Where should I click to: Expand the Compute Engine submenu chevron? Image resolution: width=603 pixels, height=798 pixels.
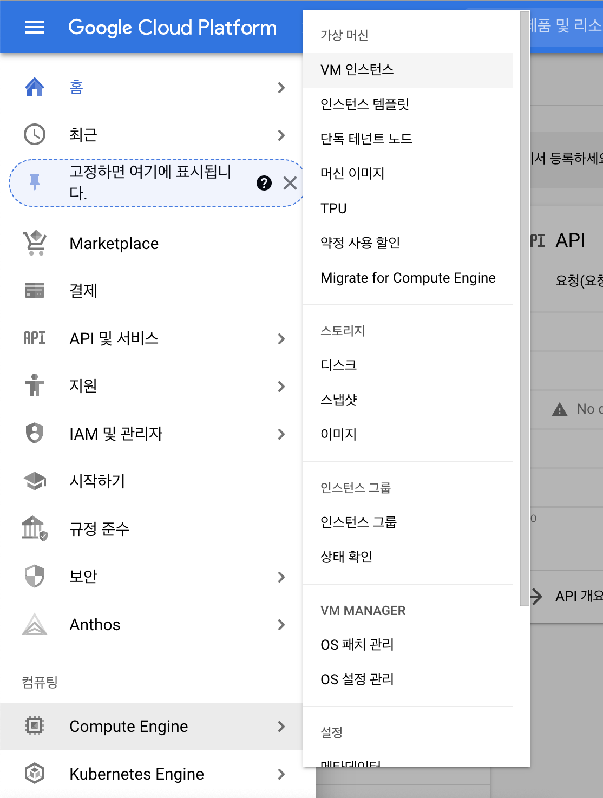[x=281, y=726]
